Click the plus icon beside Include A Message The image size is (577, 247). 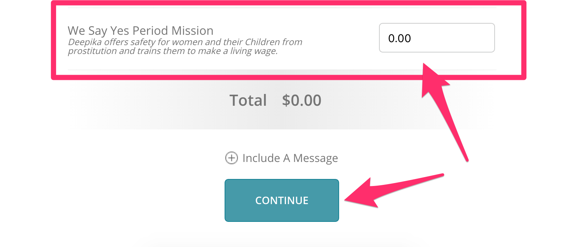click(x=231, y=158)
